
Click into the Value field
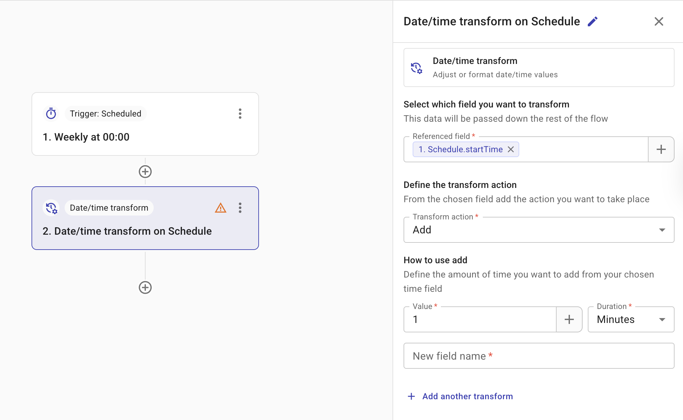[x=480, y=319]
